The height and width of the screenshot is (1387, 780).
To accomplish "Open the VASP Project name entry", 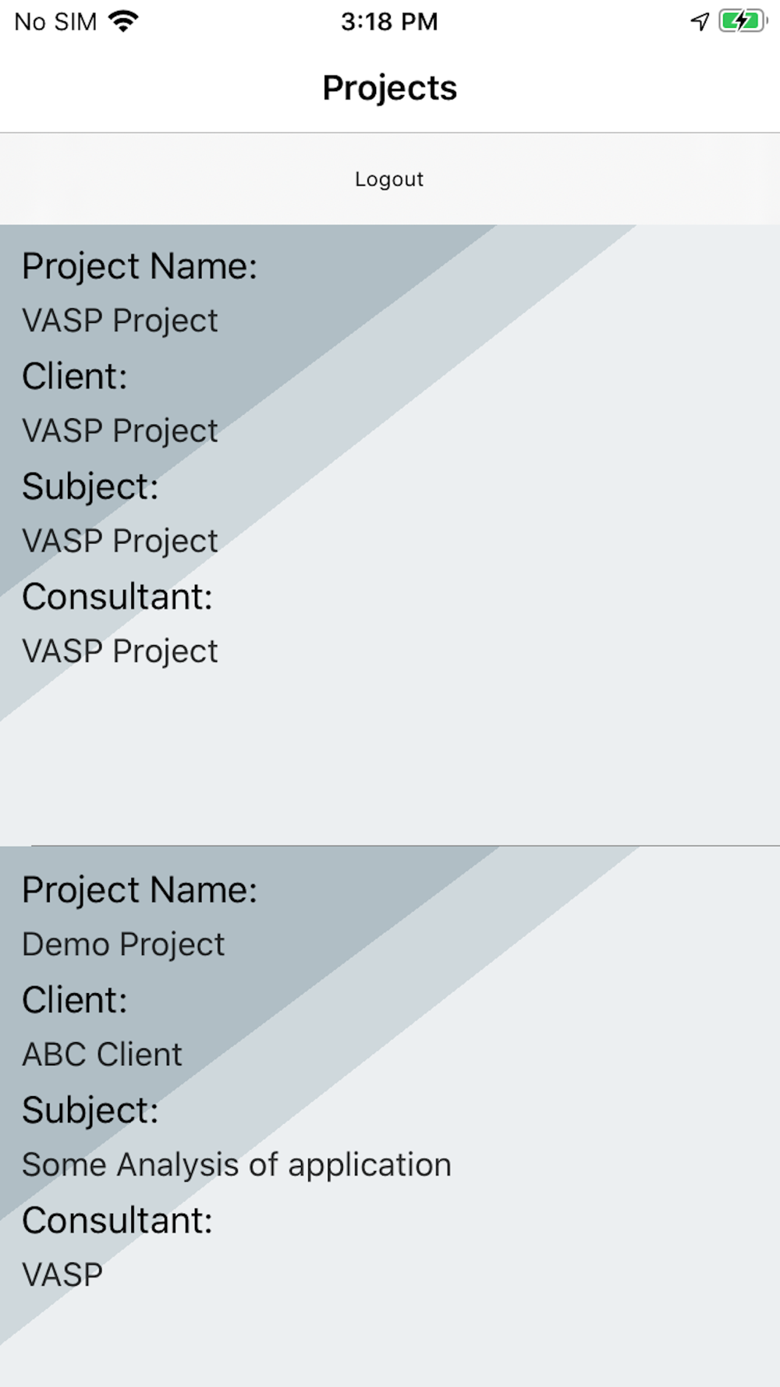I will [120, 321].
